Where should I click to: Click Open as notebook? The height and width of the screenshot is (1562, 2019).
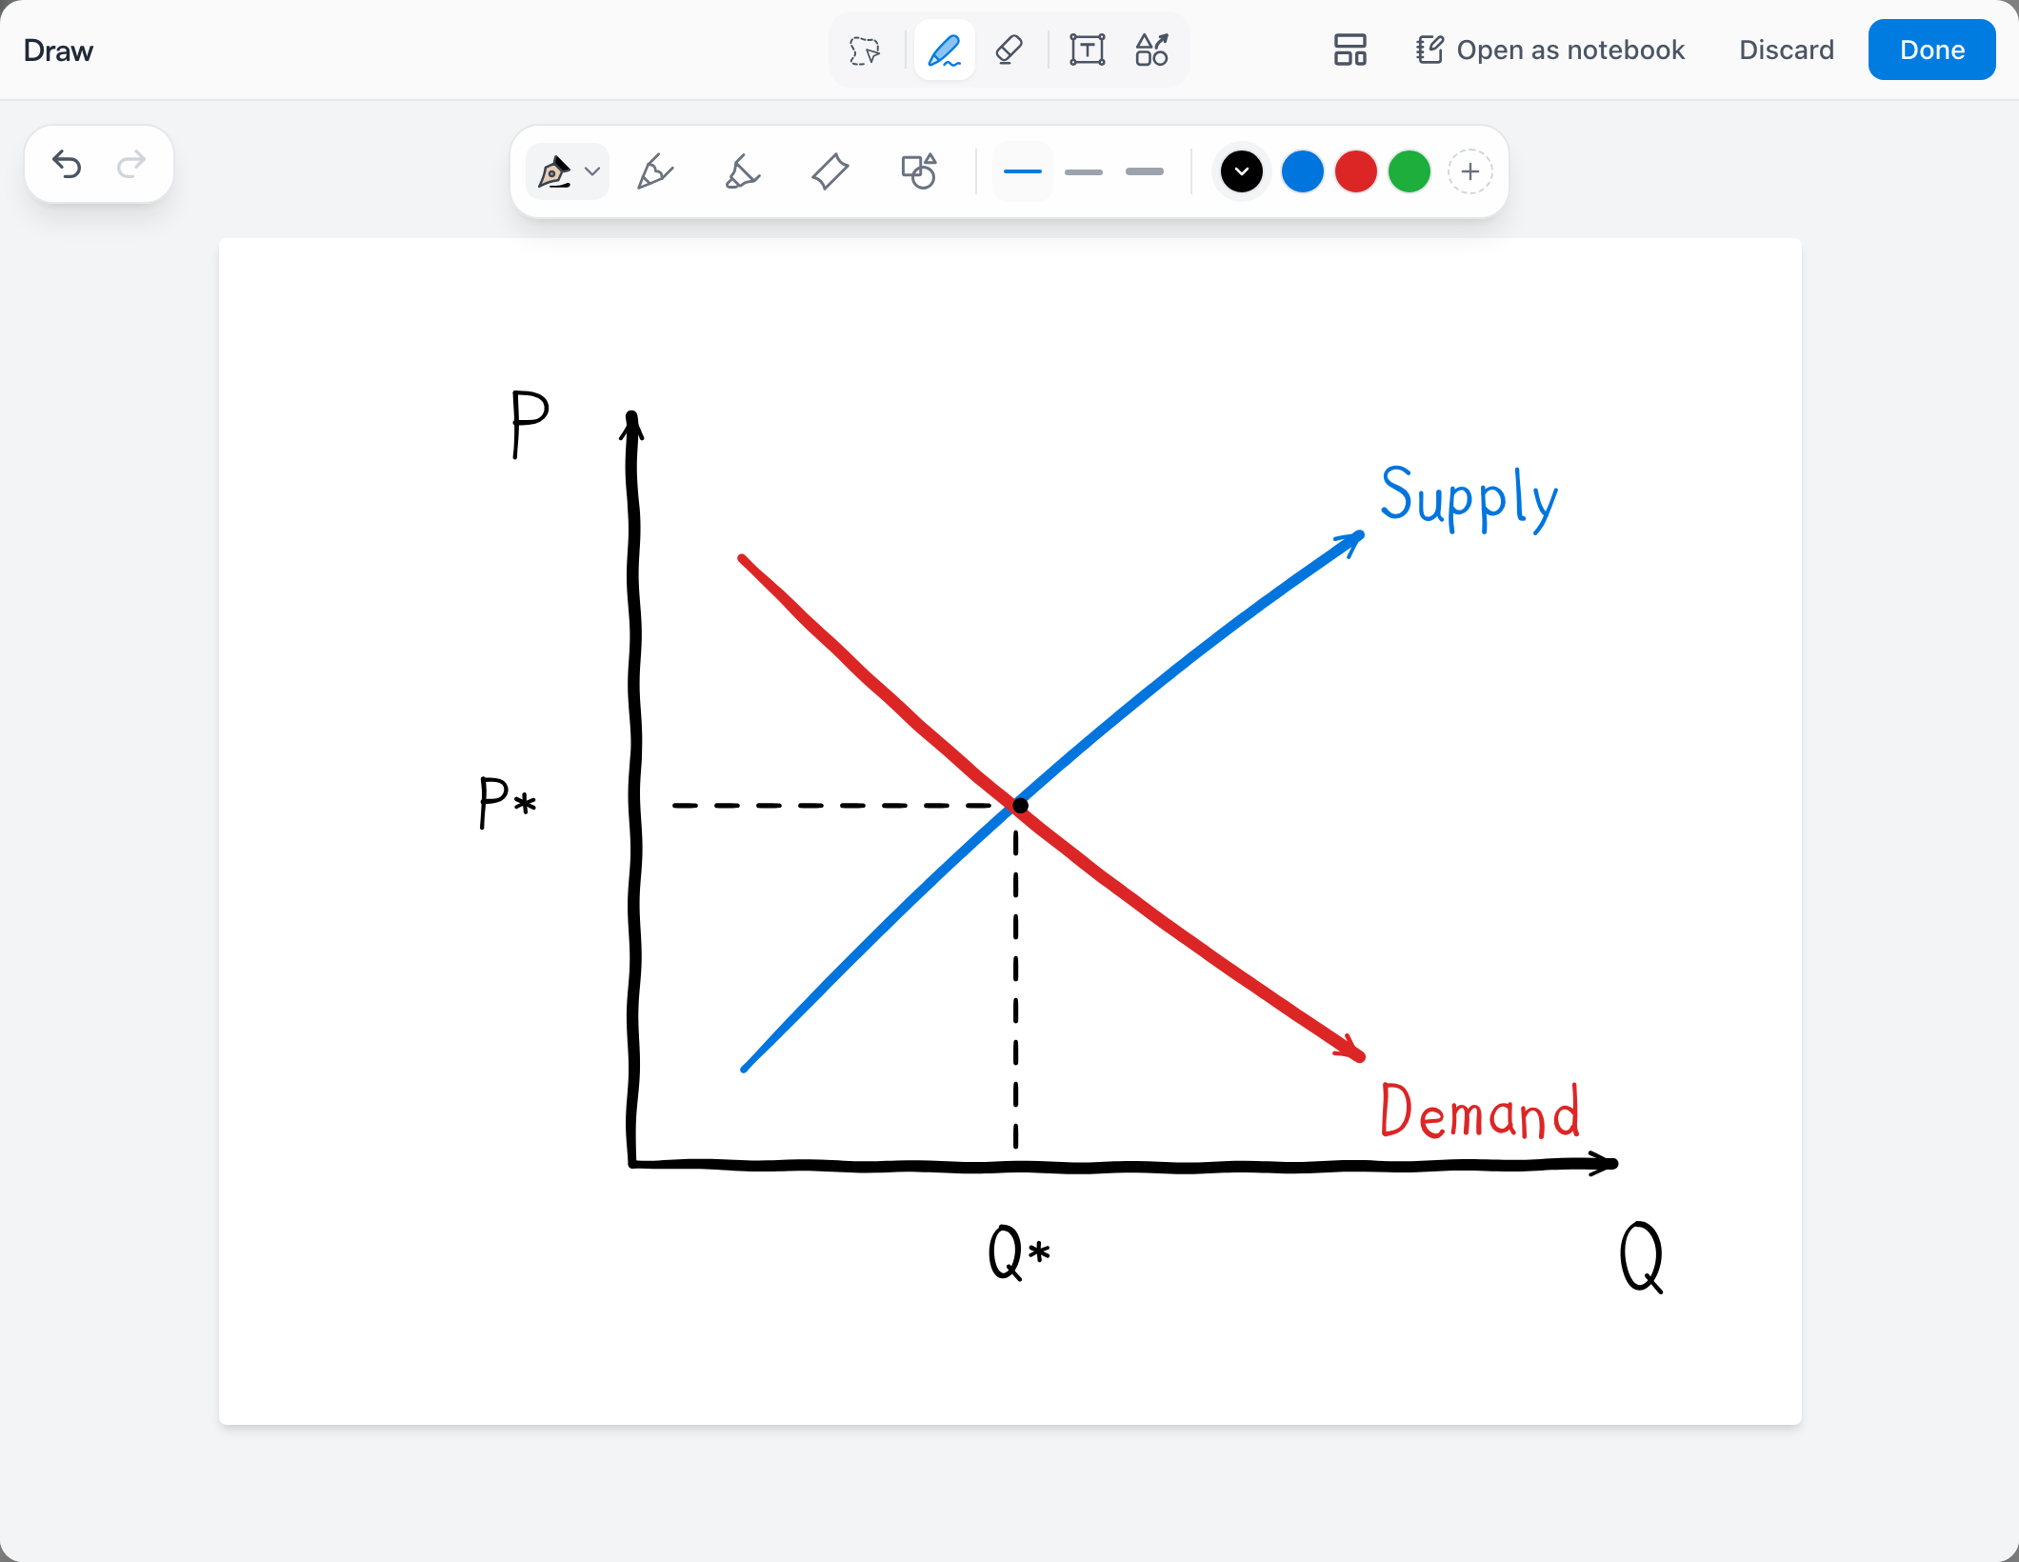click(x=1550, y=50)
